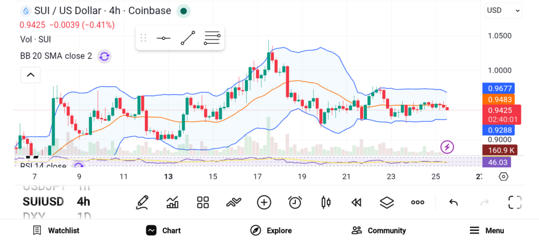Undo the last chart action
The height and width of the screenshot is (242, 539).
coord(453,202)
